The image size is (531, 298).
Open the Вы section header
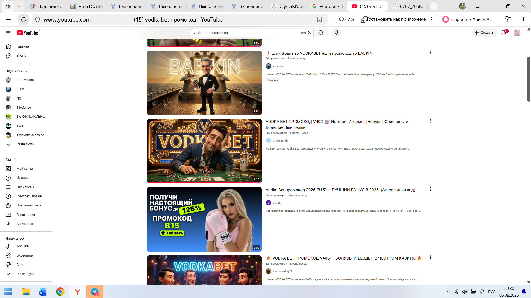point(11,160)
